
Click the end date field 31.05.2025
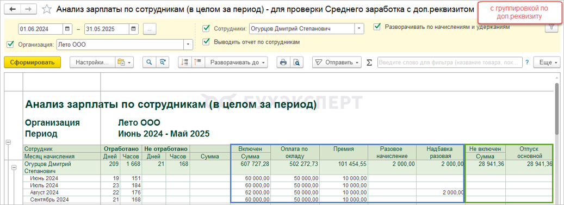point(107,29)
